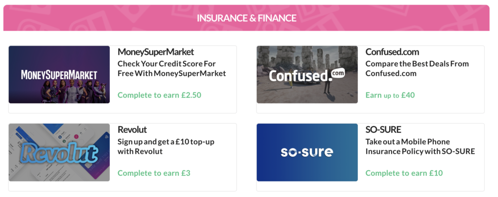
Task: Click 'Check Your Credit Score For Free' description
Action: tap(172, 68)
